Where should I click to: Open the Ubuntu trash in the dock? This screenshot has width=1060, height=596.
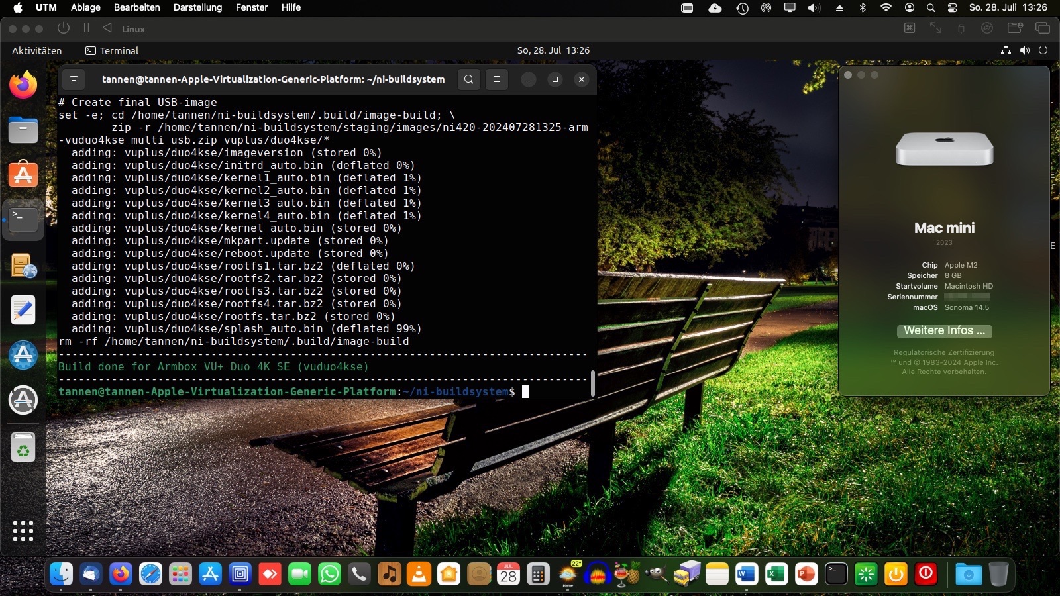[23, 448]
